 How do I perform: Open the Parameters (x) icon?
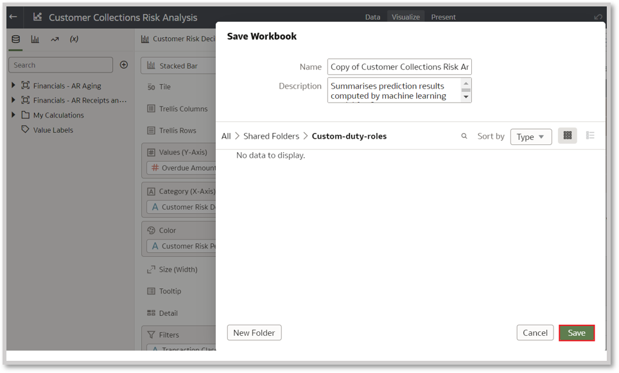(x=74, y=39)
